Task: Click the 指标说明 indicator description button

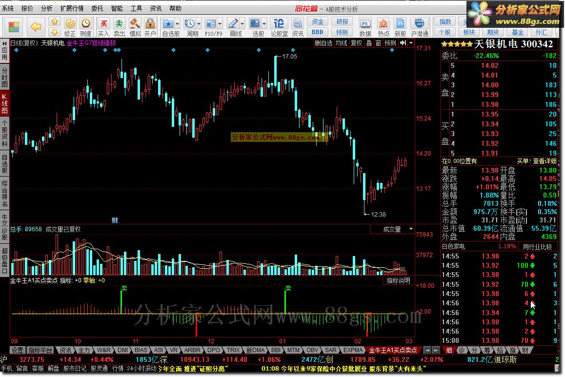Action: coord(398,280)
